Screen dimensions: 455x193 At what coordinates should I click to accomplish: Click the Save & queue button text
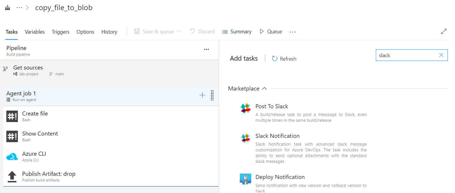(158, 32)
